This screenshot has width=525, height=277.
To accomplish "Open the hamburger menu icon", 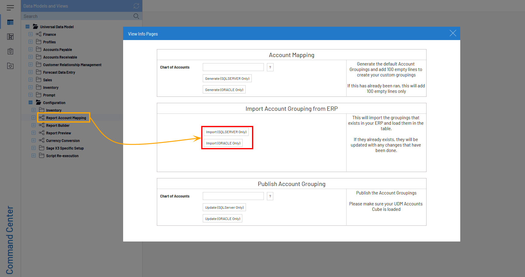I will pos(10,8).
